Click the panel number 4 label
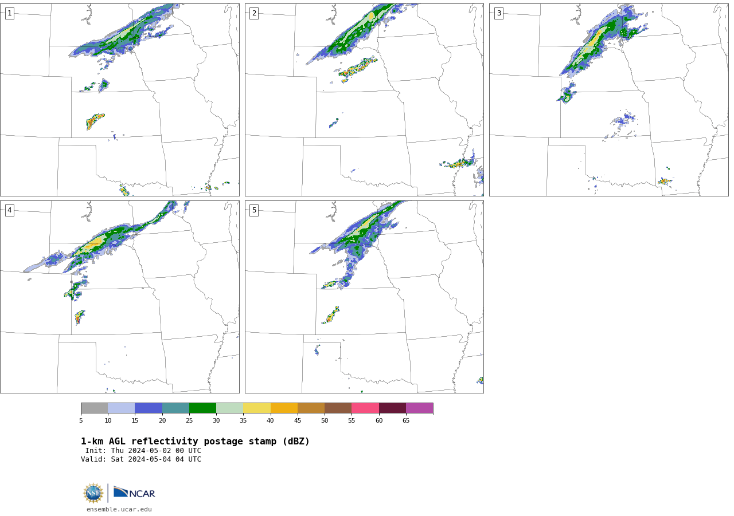This screenshot has width=734, height=516. [9, 210]
